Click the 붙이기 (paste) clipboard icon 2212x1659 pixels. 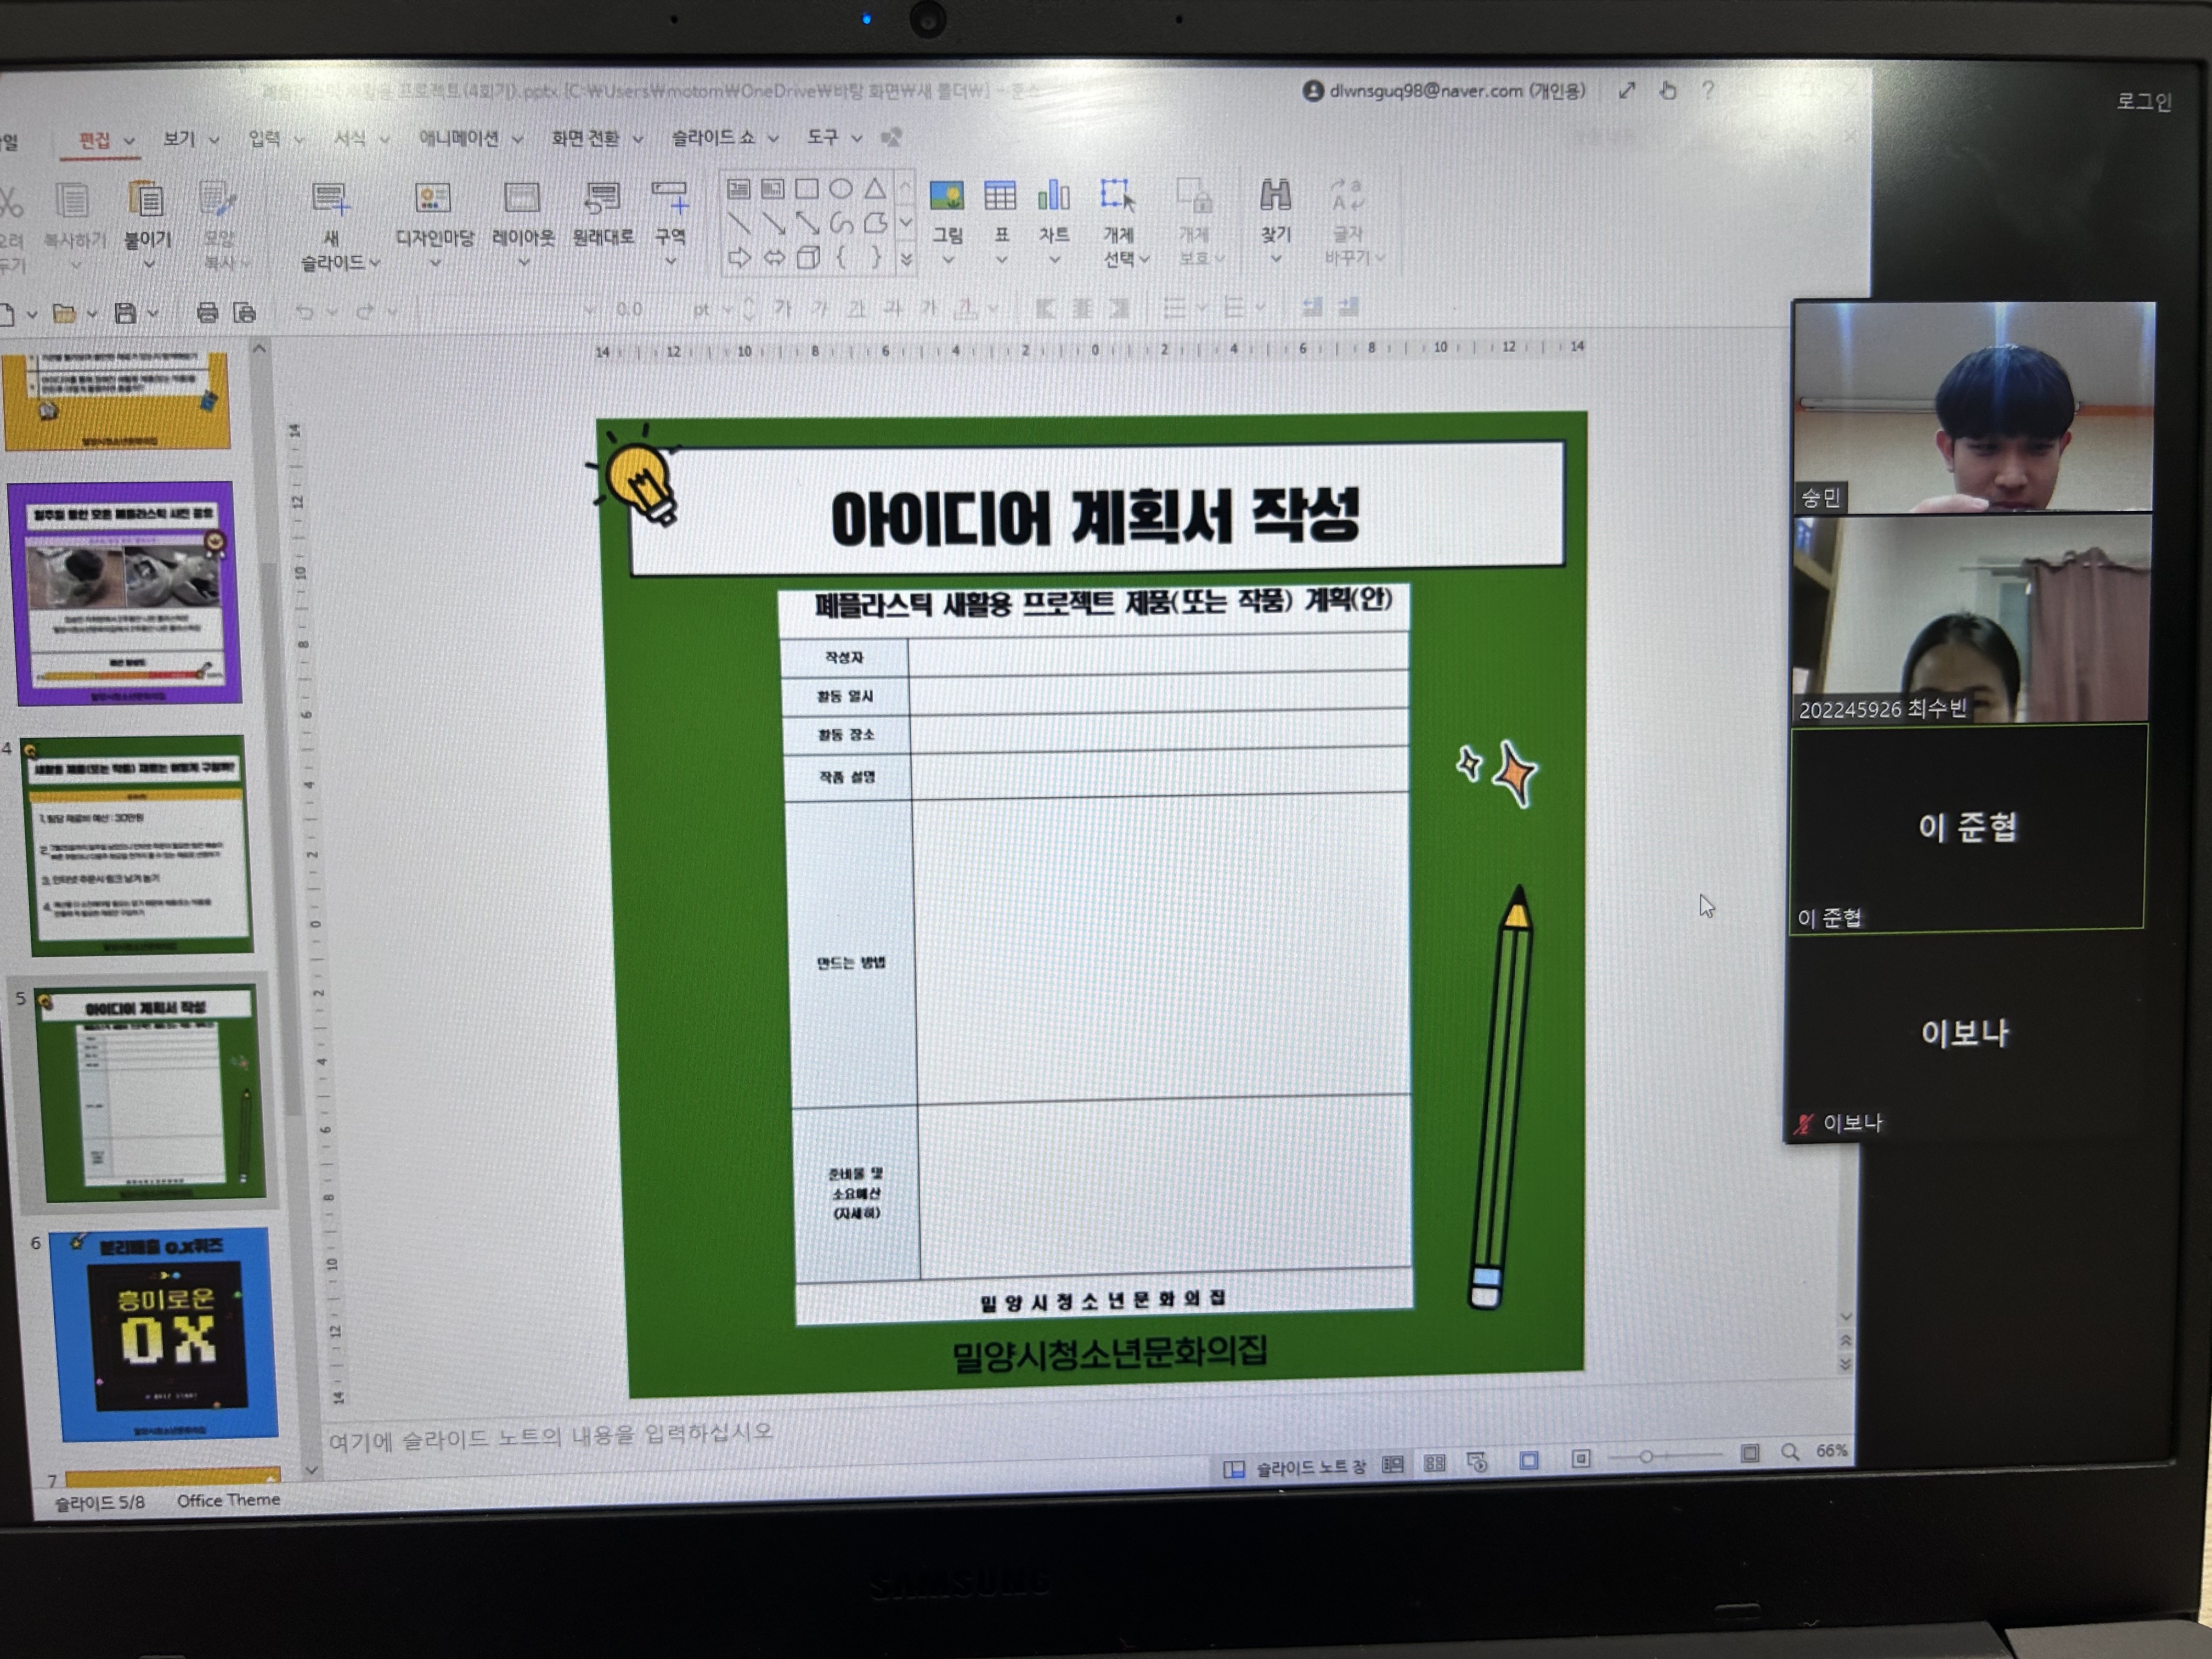point(146,198)
